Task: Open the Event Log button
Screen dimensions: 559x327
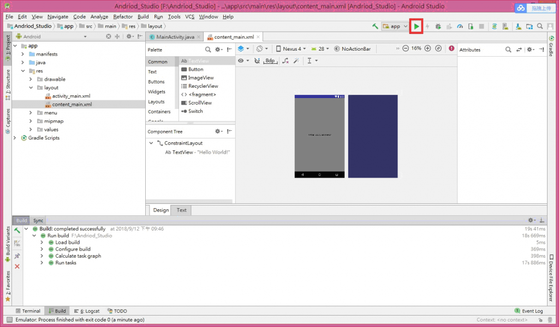Action: [x=528, y=311]
